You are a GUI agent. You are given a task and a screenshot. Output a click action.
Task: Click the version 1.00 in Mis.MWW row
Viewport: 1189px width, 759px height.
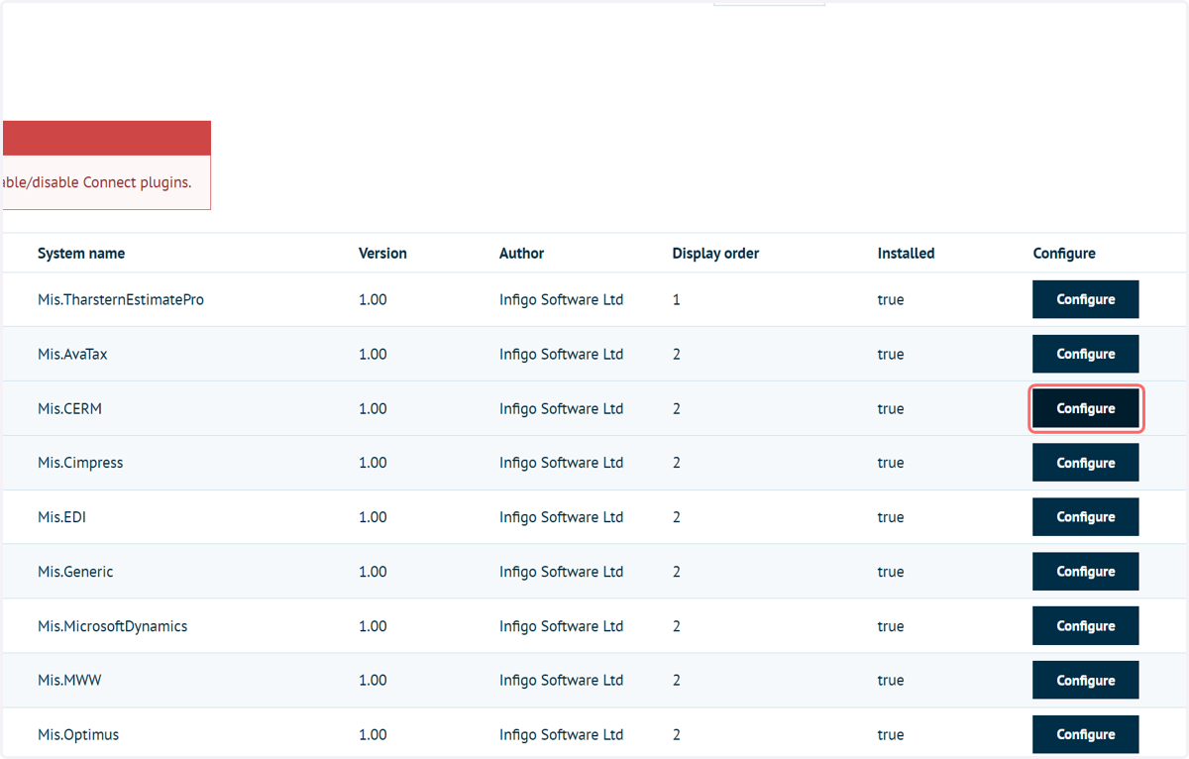373,681
